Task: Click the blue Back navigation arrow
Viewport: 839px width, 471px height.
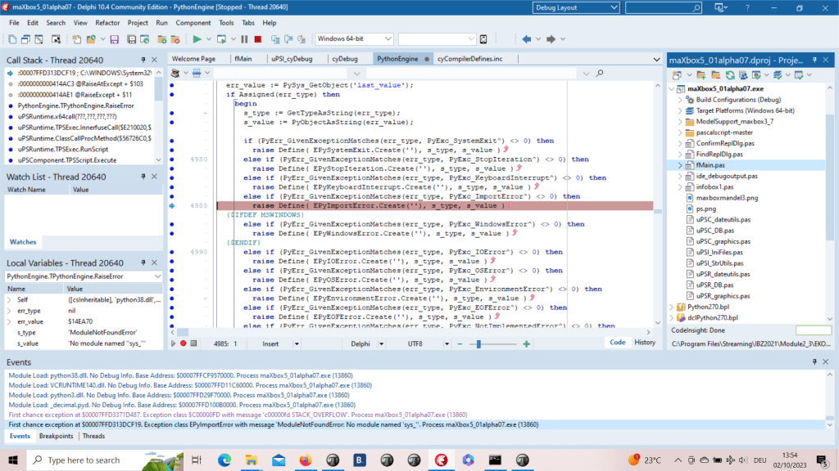Action: point(525,39)
